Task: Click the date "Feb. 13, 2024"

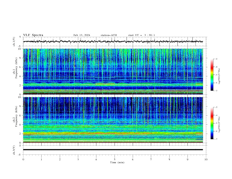Action: tap(82, 35)
